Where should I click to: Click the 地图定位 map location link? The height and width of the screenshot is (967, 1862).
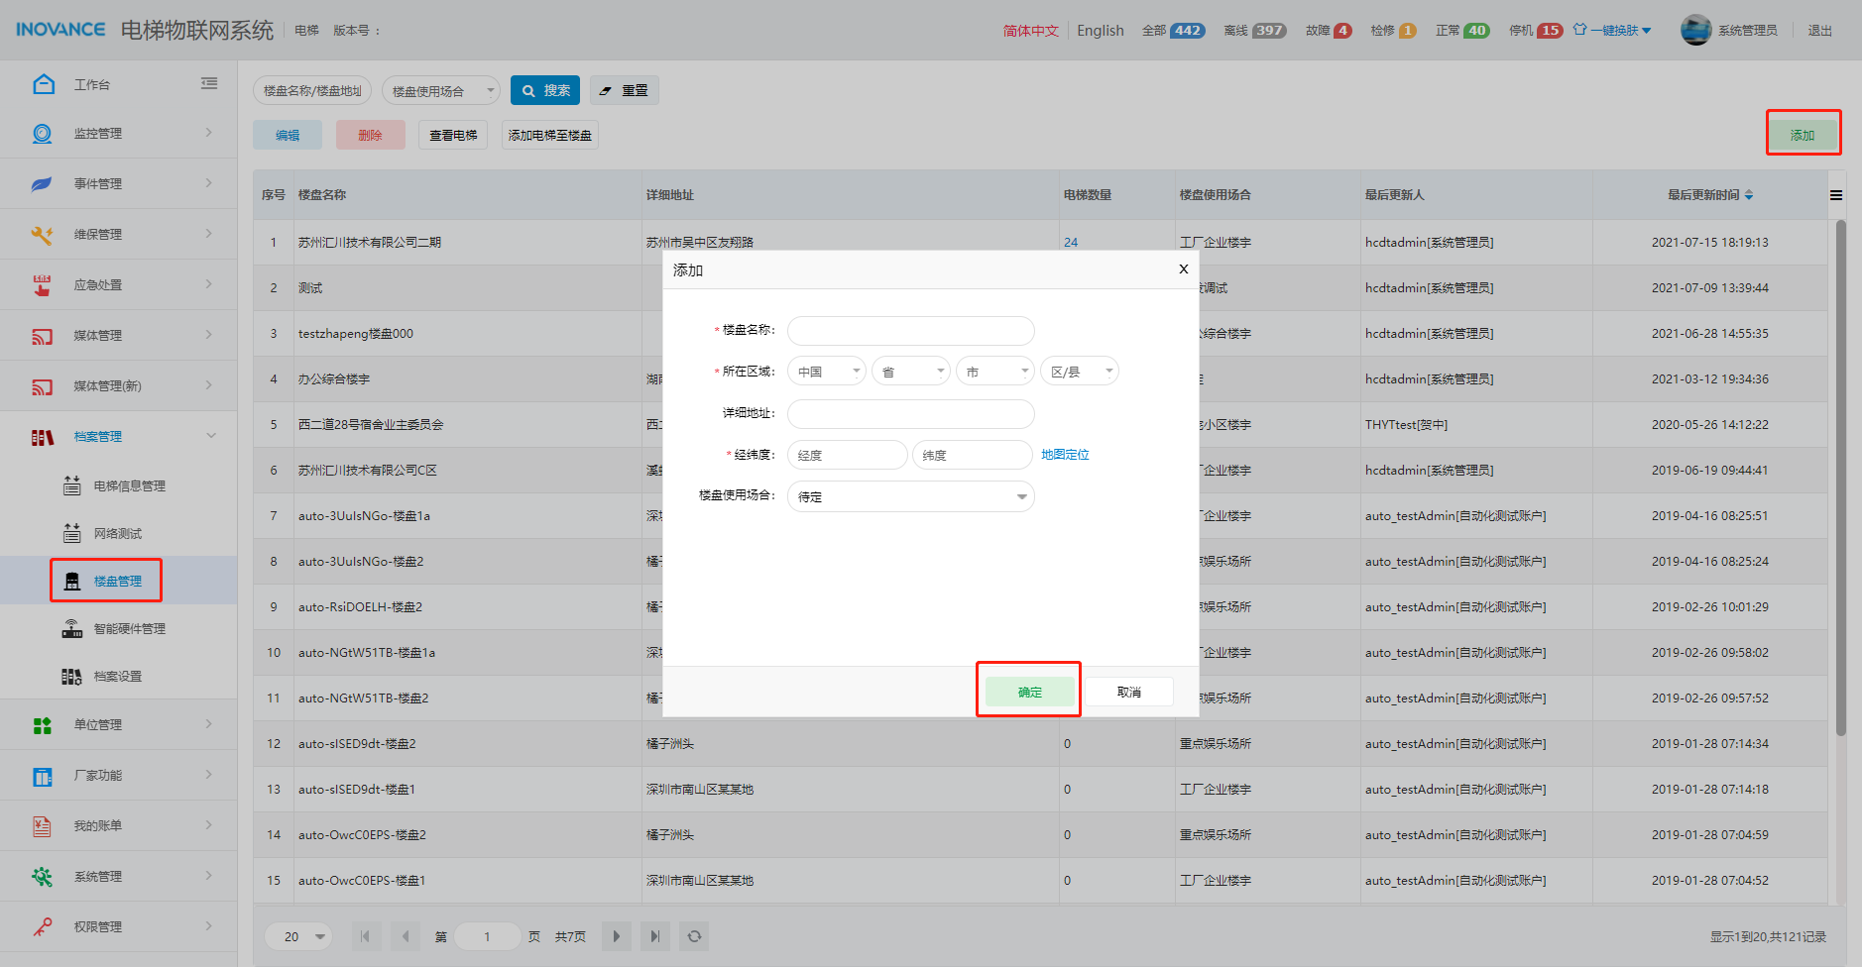pyautogui.click(x=1065, y=455)
